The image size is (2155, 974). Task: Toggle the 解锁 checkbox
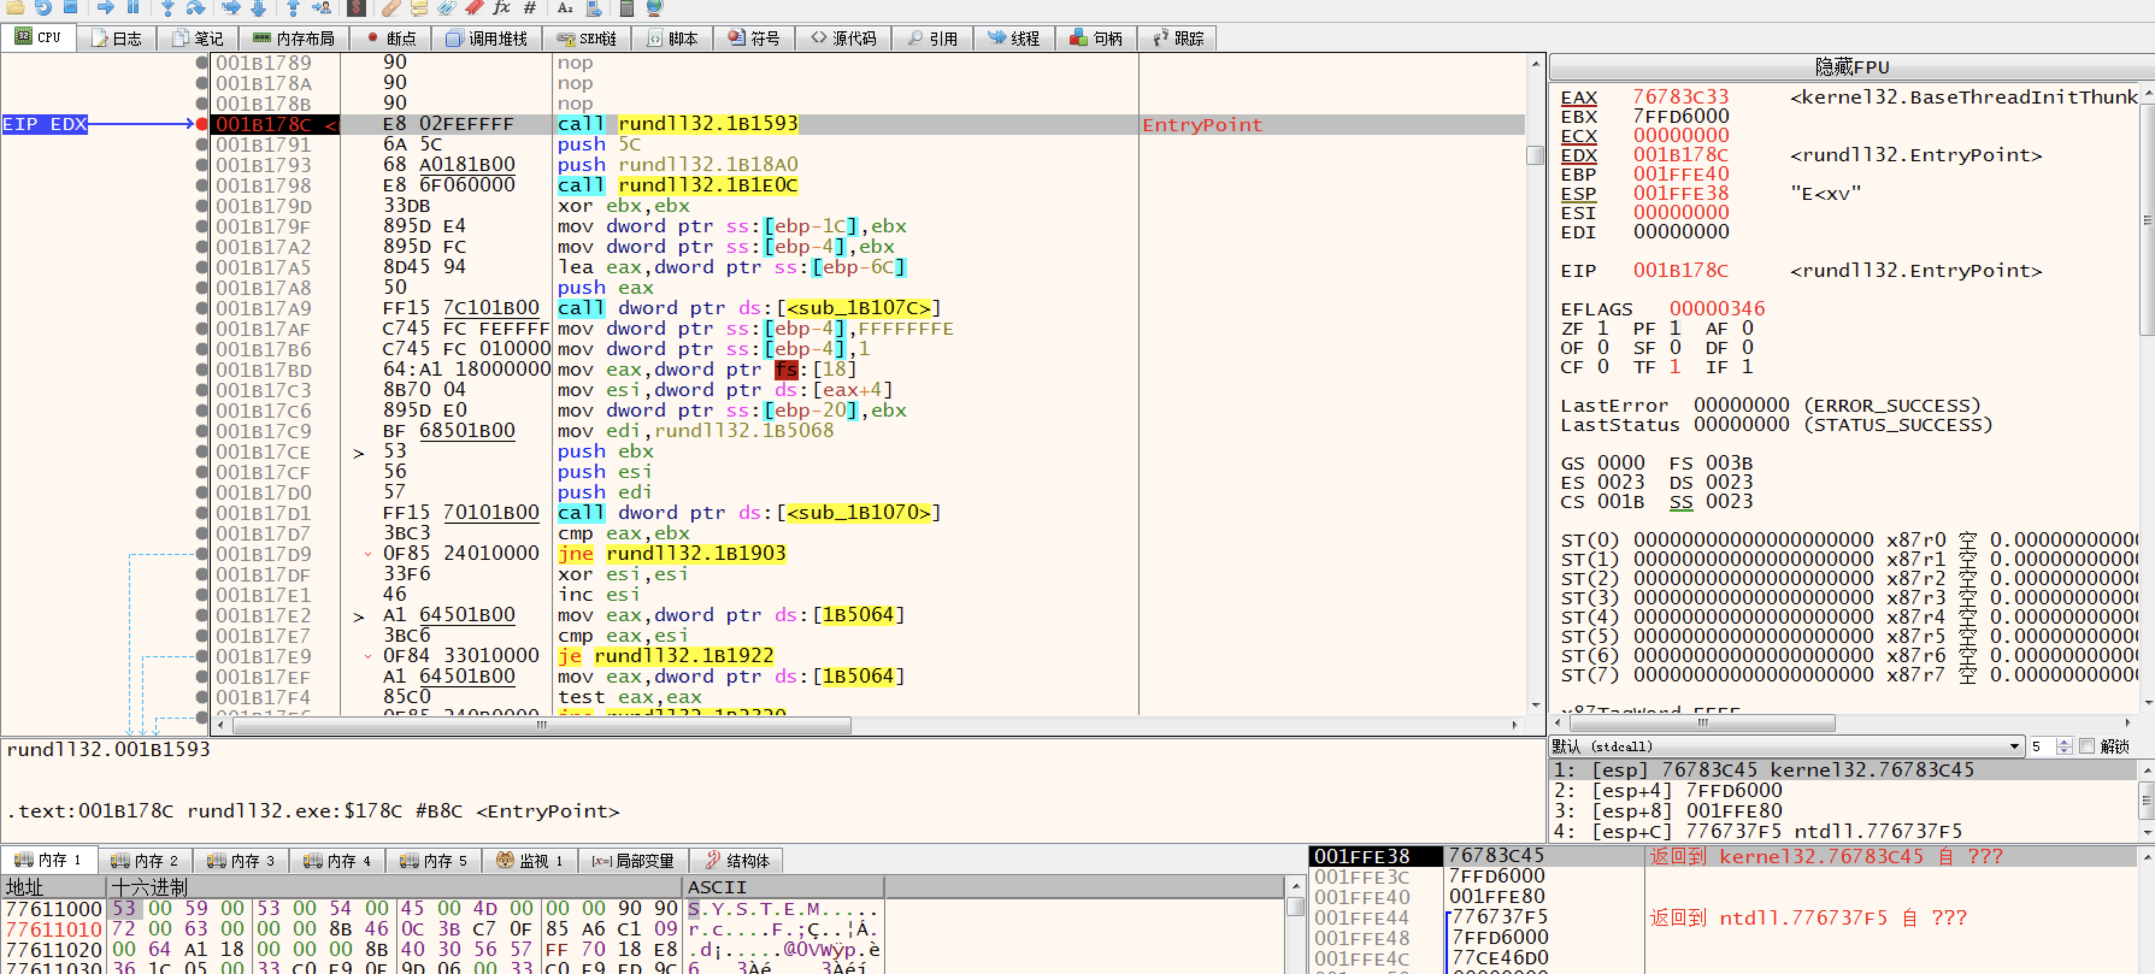click(x=2086, y=746)
